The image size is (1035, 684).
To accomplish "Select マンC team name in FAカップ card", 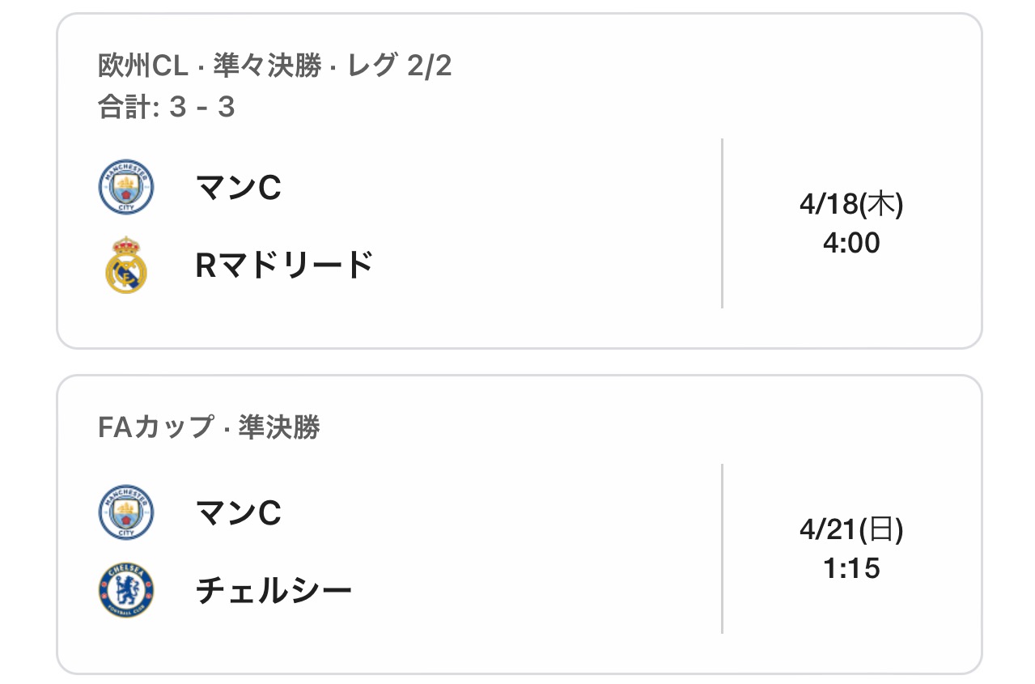I will pyautogui.click(x=239, y=512).
